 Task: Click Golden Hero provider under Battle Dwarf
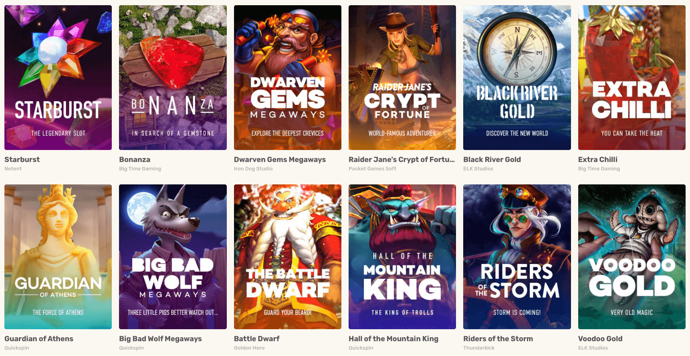click(249, 348)
